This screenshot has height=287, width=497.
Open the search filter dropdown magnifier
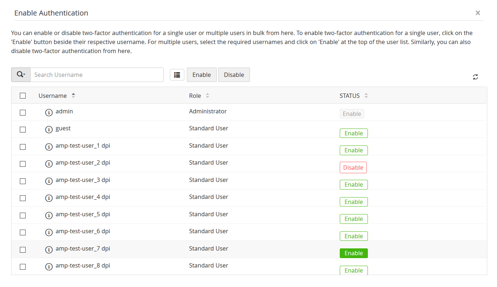click(21, 75)
